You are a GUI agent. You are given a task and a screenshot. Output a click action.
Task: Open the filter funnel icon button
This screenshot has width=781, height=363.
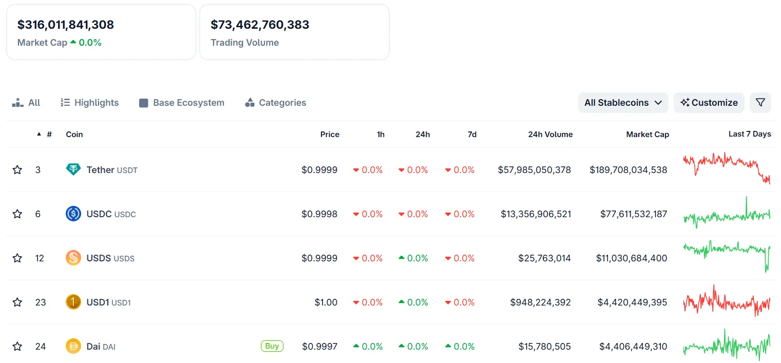[x=760, y=103]
